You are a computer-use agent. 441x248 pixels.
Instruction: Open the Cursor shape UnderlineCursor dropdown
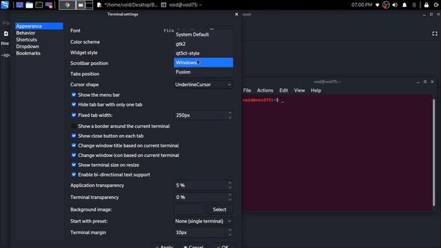coord(203,84)
